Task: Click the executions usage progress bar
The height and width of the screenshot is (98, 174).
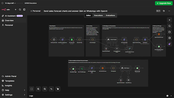Action: coord(19,3)
